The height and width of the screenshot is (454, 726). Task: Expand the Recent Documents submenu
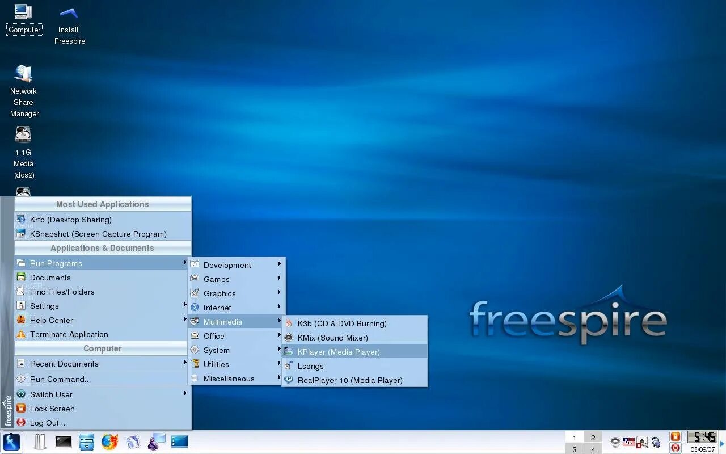(x=103, y=364)
